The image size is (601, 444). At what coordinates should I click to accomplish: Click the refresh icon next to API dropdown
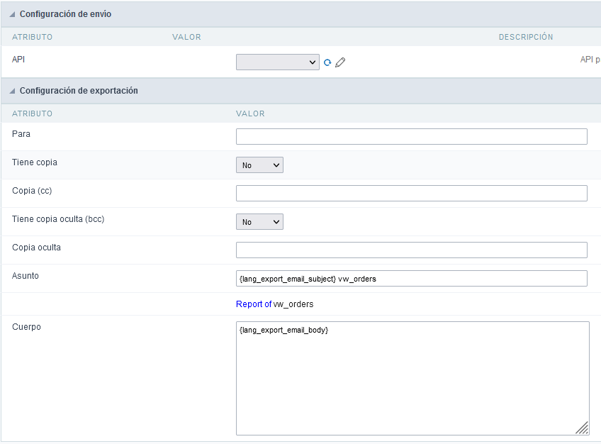tap(327, 62)
